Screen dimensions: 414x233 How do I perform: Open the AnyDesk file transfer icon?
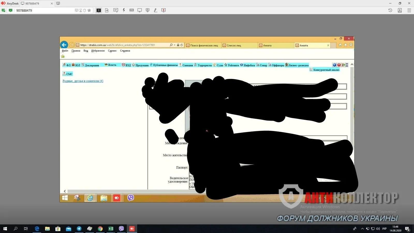[107, 10]
